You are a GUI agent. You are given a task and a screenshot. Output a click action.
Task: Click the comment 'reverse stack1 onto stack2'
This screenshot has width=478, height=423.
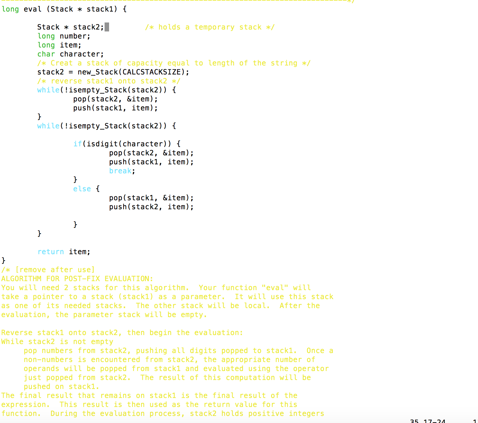[x=109, y=81]
